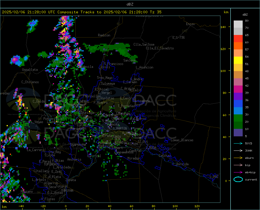Click the 'L_PAZ' map label

click(x=214, y=177)
